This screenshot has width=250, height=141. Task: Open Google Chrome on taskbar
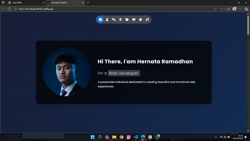(121, 137)
